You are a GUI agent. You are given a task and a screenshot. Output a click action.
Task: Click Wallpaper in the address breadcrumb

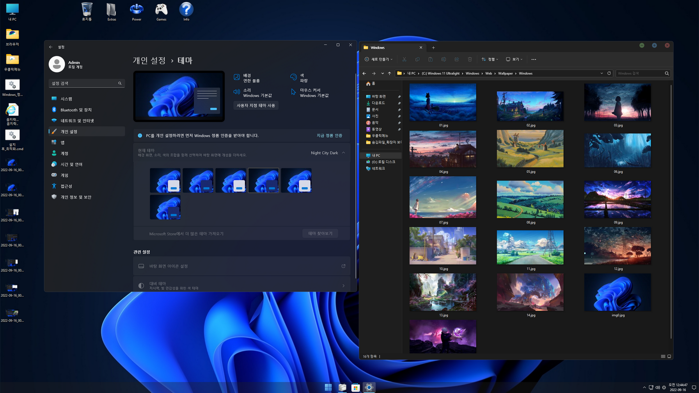tap(505, 73)
